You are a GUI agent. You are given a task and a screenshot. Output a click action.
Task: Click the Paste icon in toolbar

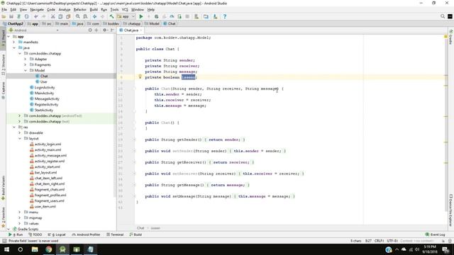pyautogui.click(x=68, y=16)
